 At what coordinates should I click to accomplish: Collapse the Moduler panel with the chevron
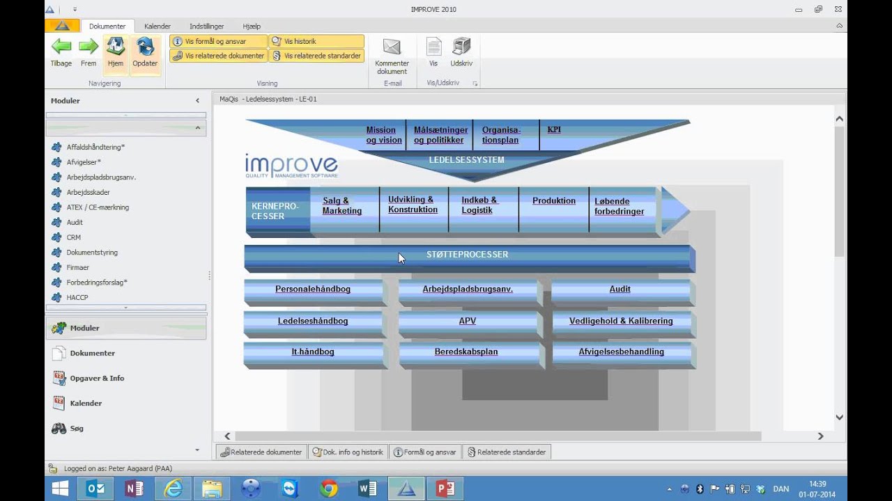point(197,101)
